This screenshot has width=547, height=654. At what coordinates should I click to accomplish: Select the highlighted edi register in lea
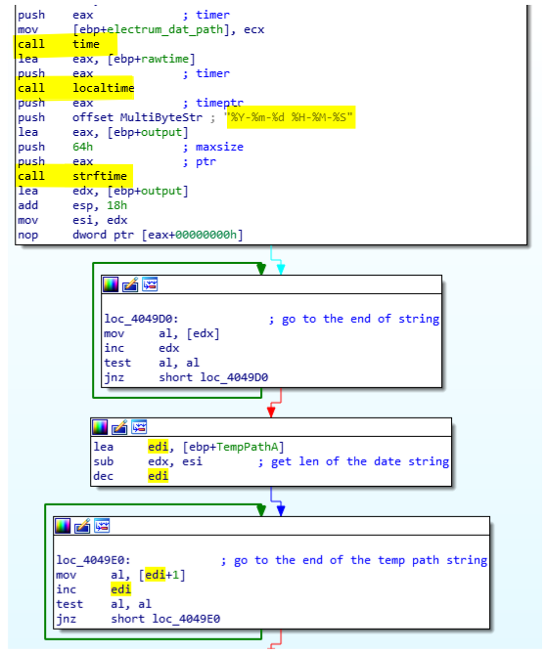click(x=158, y=447)
